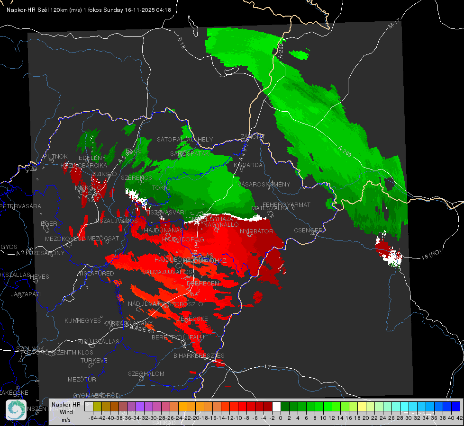Click the swirl logo icon at bottom left
This screenshot has width=464, height=426.
coord(16,410)
